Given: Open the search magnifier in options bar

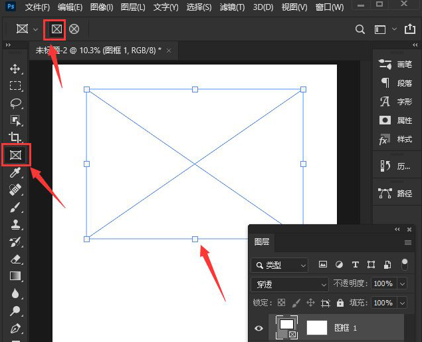Looking at the screenshot, I should pyautogui.click(x=360, y=29).
